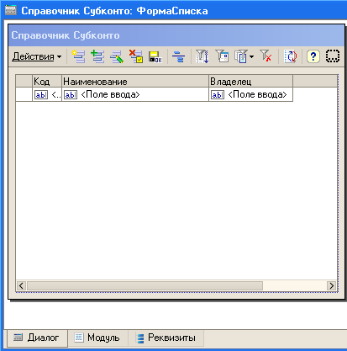Click the filter by current value icon
347x351 pixels.
point(223,56)
